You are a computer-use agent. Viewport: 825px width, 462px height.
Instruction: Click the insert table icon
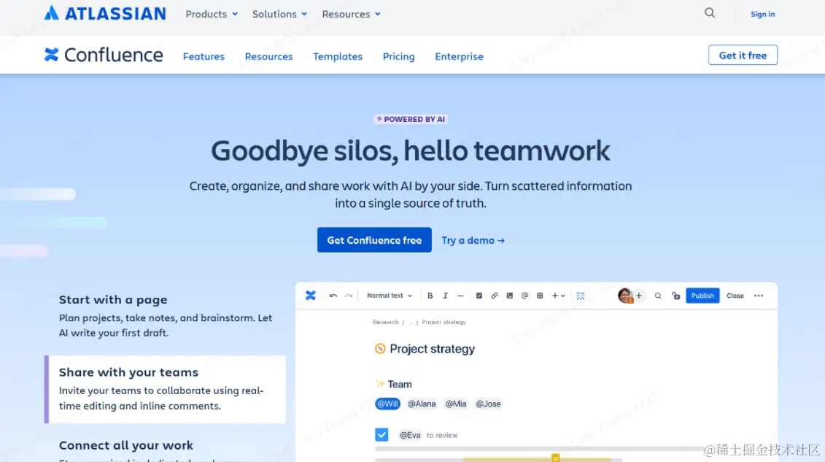click(540, 296)
